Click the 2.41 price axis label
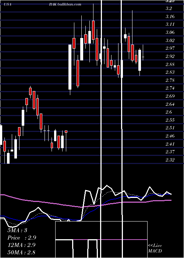This screenshot has width=184, height=258. pos(170,144)
